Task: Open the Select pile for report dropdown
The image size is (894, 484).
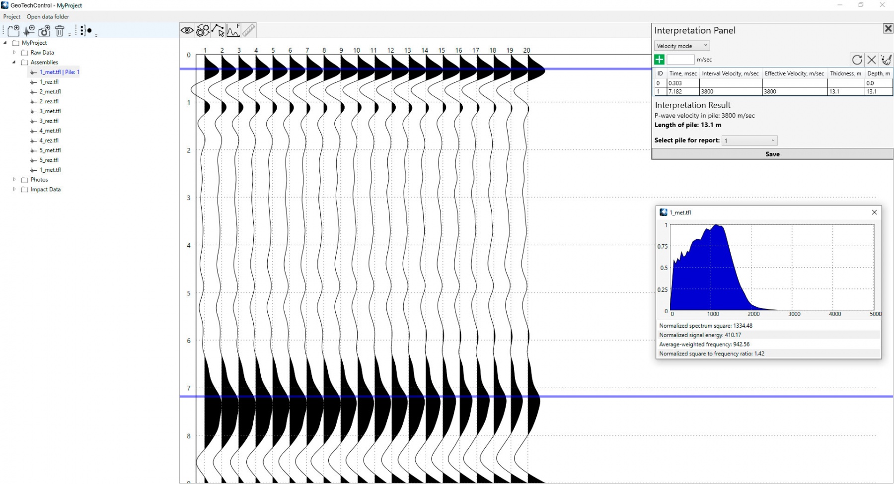Action: tap(749, 140)
